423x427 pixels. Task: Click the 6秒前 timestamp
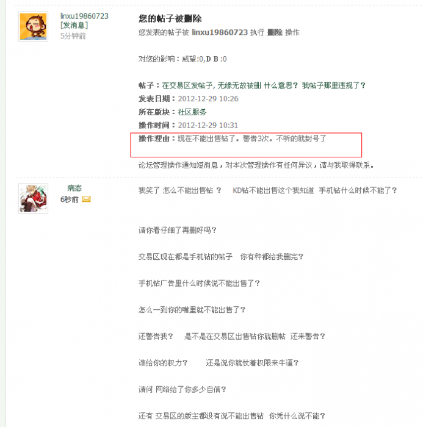click(x=69, y=199)
